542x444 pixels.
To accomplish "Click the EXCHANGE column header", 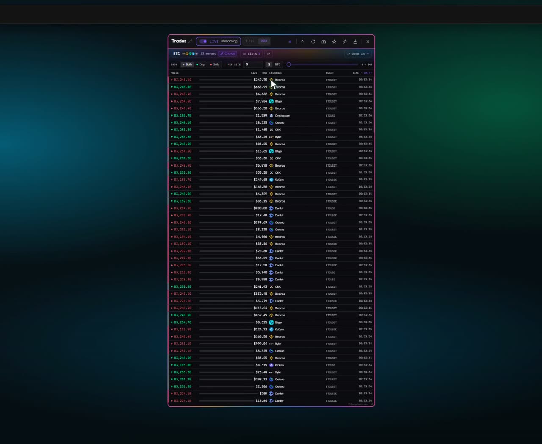I will 276,73.
